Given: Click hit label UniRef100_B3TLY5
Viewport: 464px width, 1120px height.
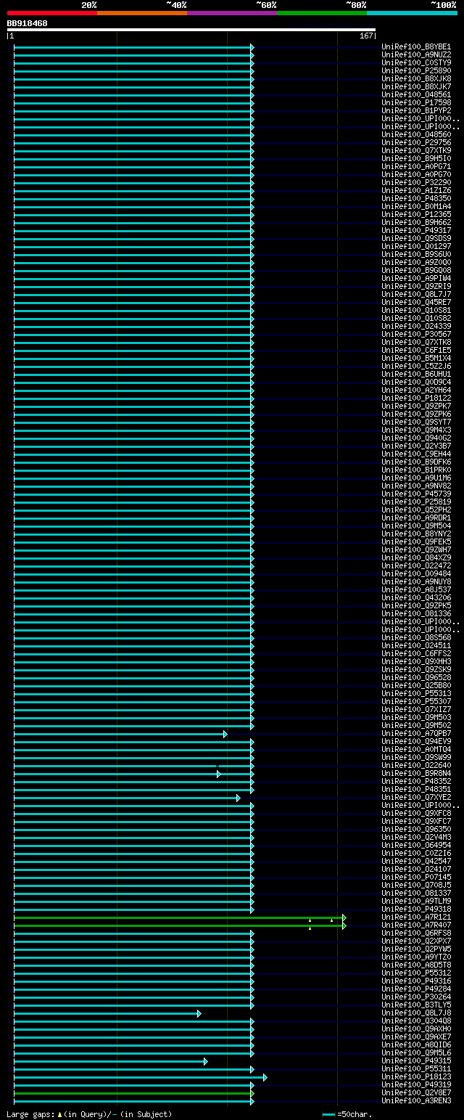Looking at the screenshot, I should [416, 1005].
